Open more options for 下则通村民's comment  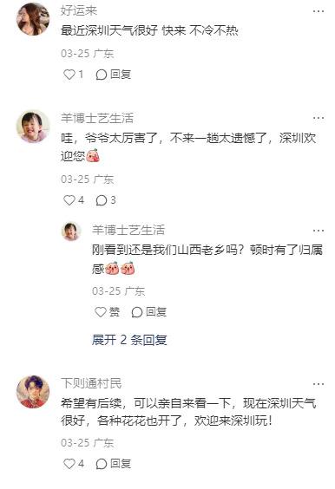click(x=319, y=384)
